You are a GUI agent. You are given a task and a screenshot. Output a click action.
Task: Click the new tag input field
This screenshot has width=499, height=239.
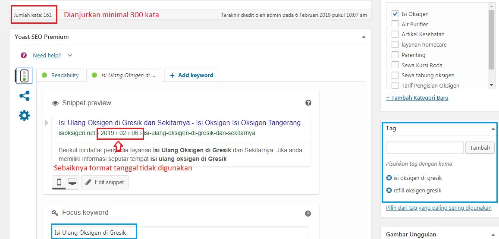pyautogui.click(x=424, y=148)
